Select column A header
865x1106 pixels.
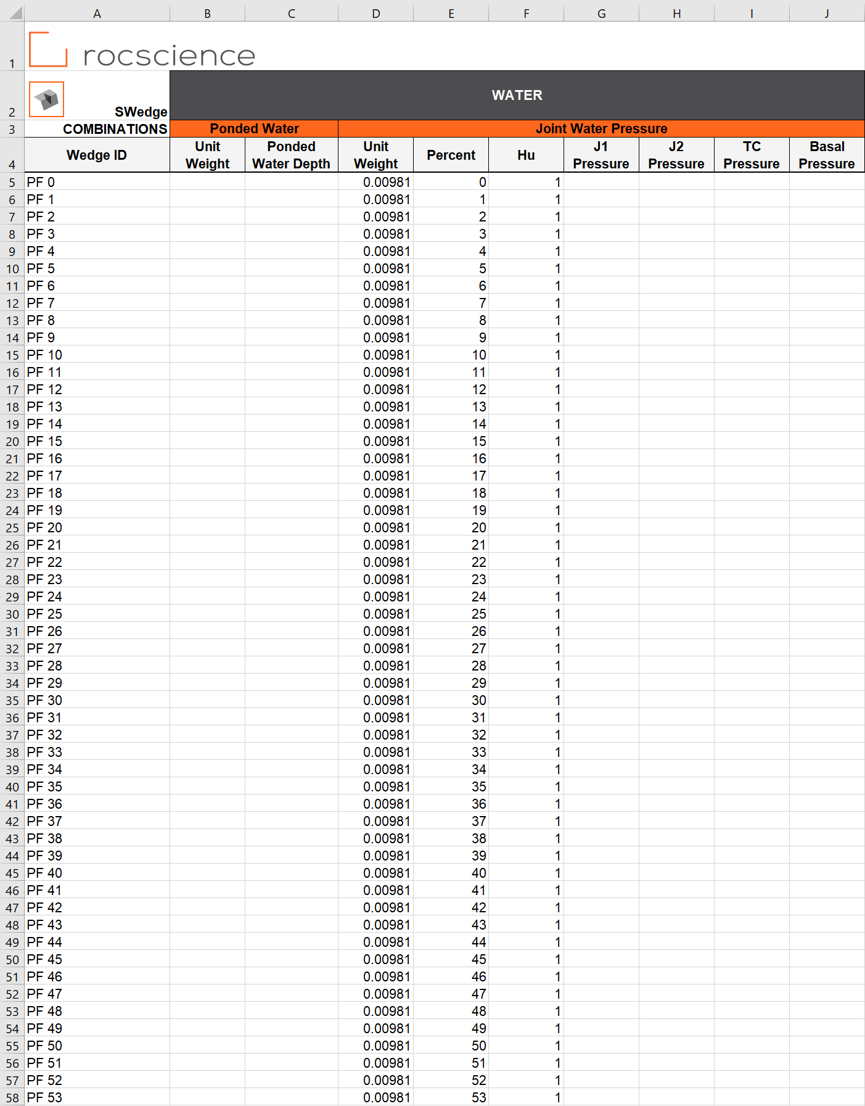[x=97, y=14]
